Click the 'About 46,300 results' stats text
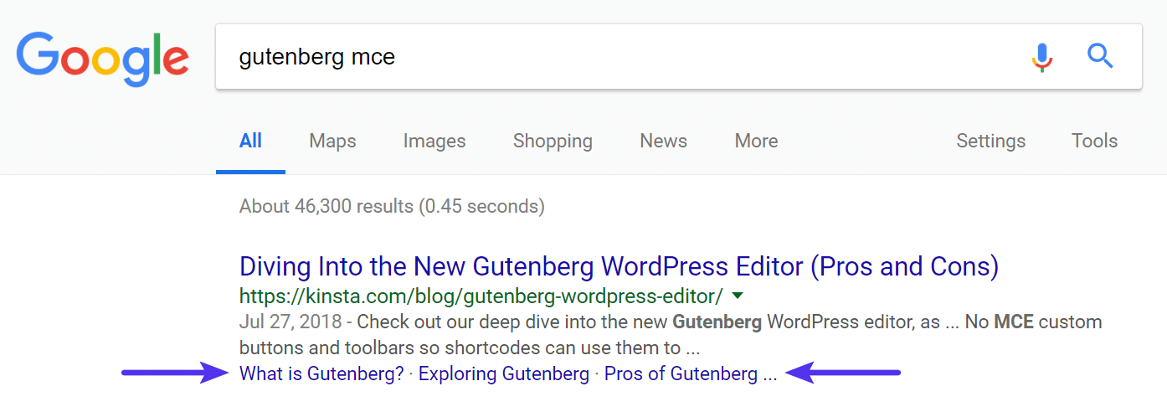The image size is (1167, 412). [392, 206]
